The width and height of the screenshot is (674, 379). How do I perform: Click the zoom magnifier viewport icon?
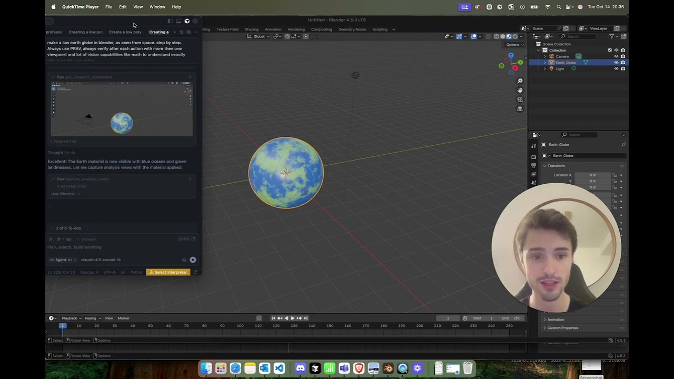520,81
